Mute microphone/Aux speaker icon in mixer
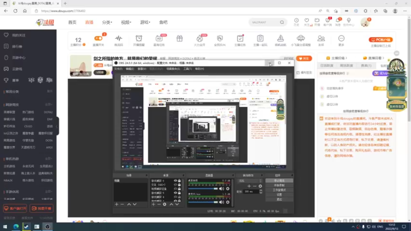The height and width of the screenshot is (231, 411). pyautogui.click(x=222, y=202)
